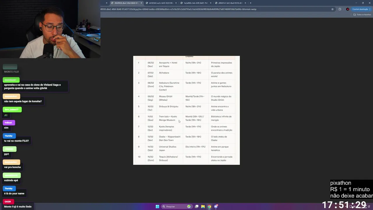Open File Explorer from the taskbar
Viewport: 373px width, 210px height.
[x=203, y=206]
